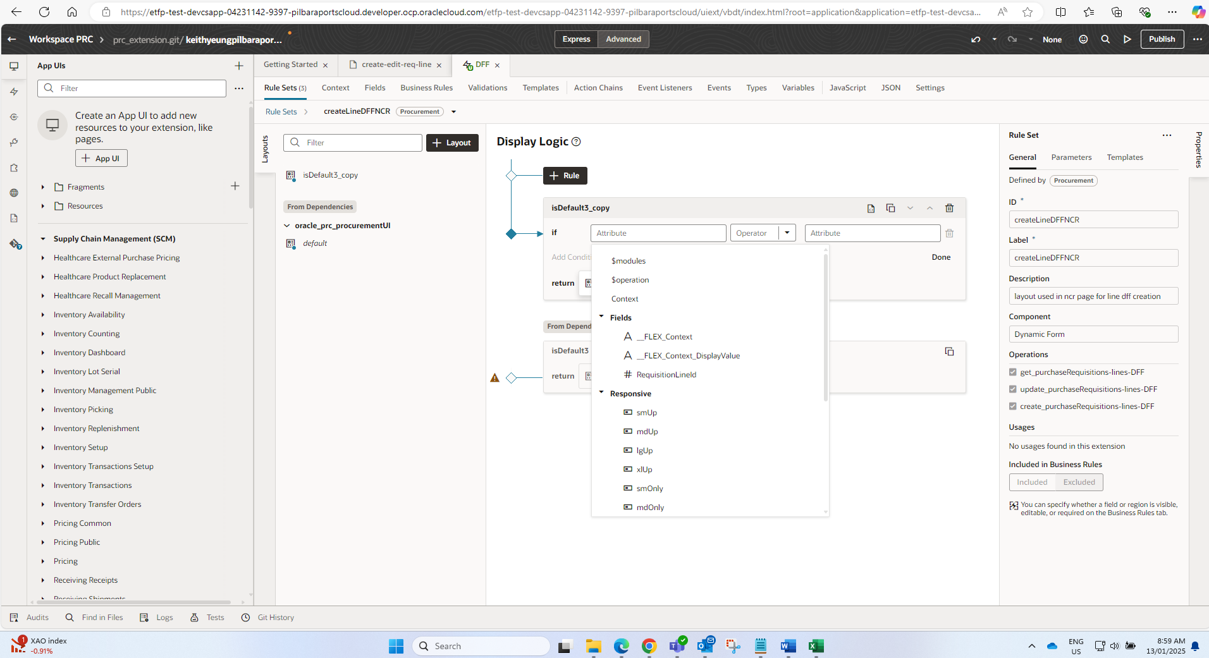
Task: Add a new App UI with plus icon
Action: 239,66
